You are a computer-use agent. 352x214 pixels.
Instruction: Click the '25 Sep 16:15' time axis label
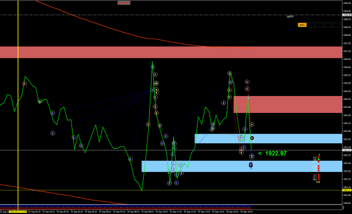[247, 212]
